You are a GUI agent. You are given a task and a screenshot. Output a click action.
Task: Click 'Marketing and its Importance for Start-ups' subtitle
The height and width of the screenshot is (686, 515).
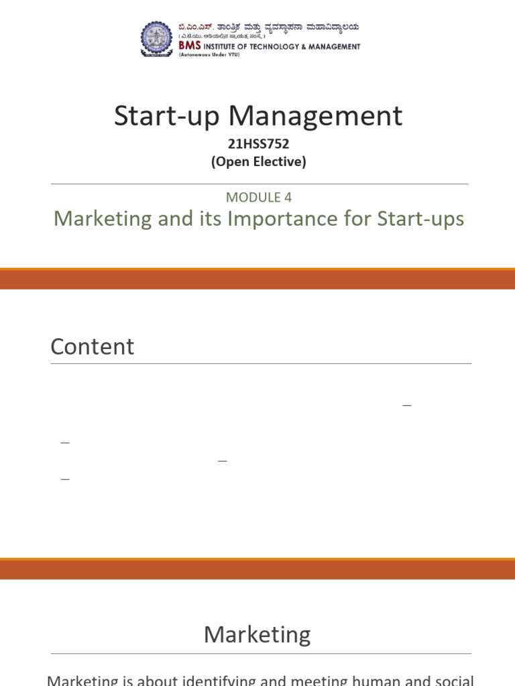(x=258, y=218)
